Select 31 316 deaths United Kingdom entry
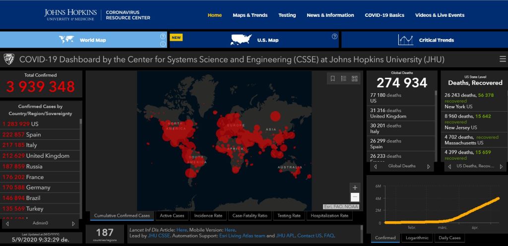The height and width of the screenshot is (246, 508). 400,113
